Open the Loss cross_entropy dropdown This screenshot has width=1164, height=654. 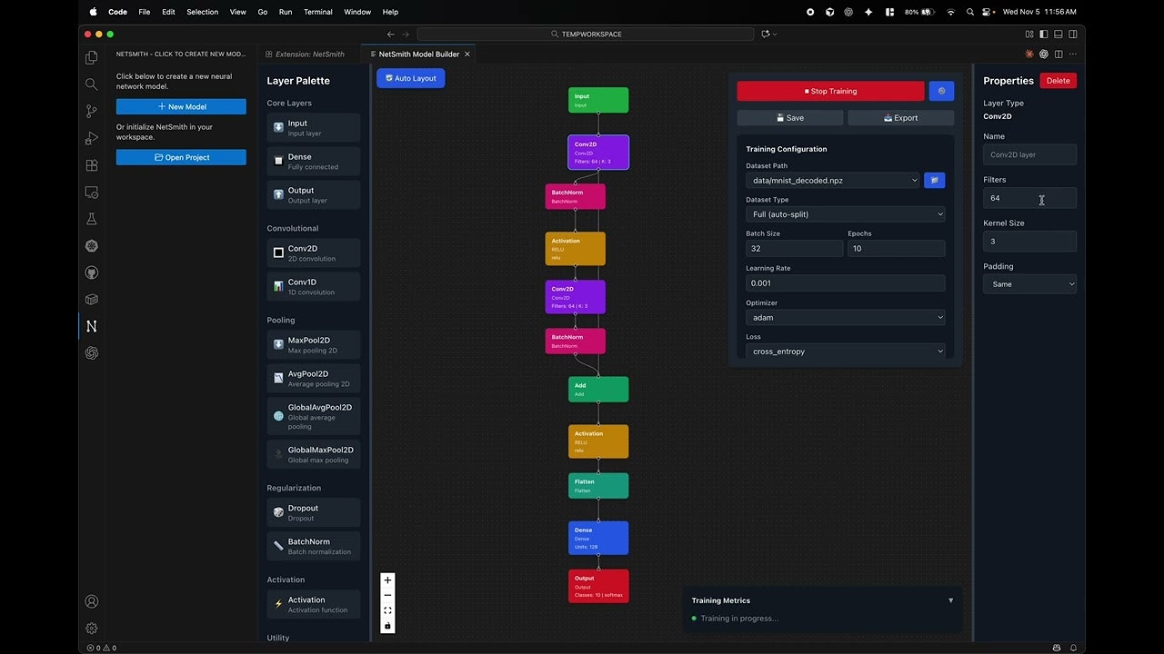[x=845, y=352]
